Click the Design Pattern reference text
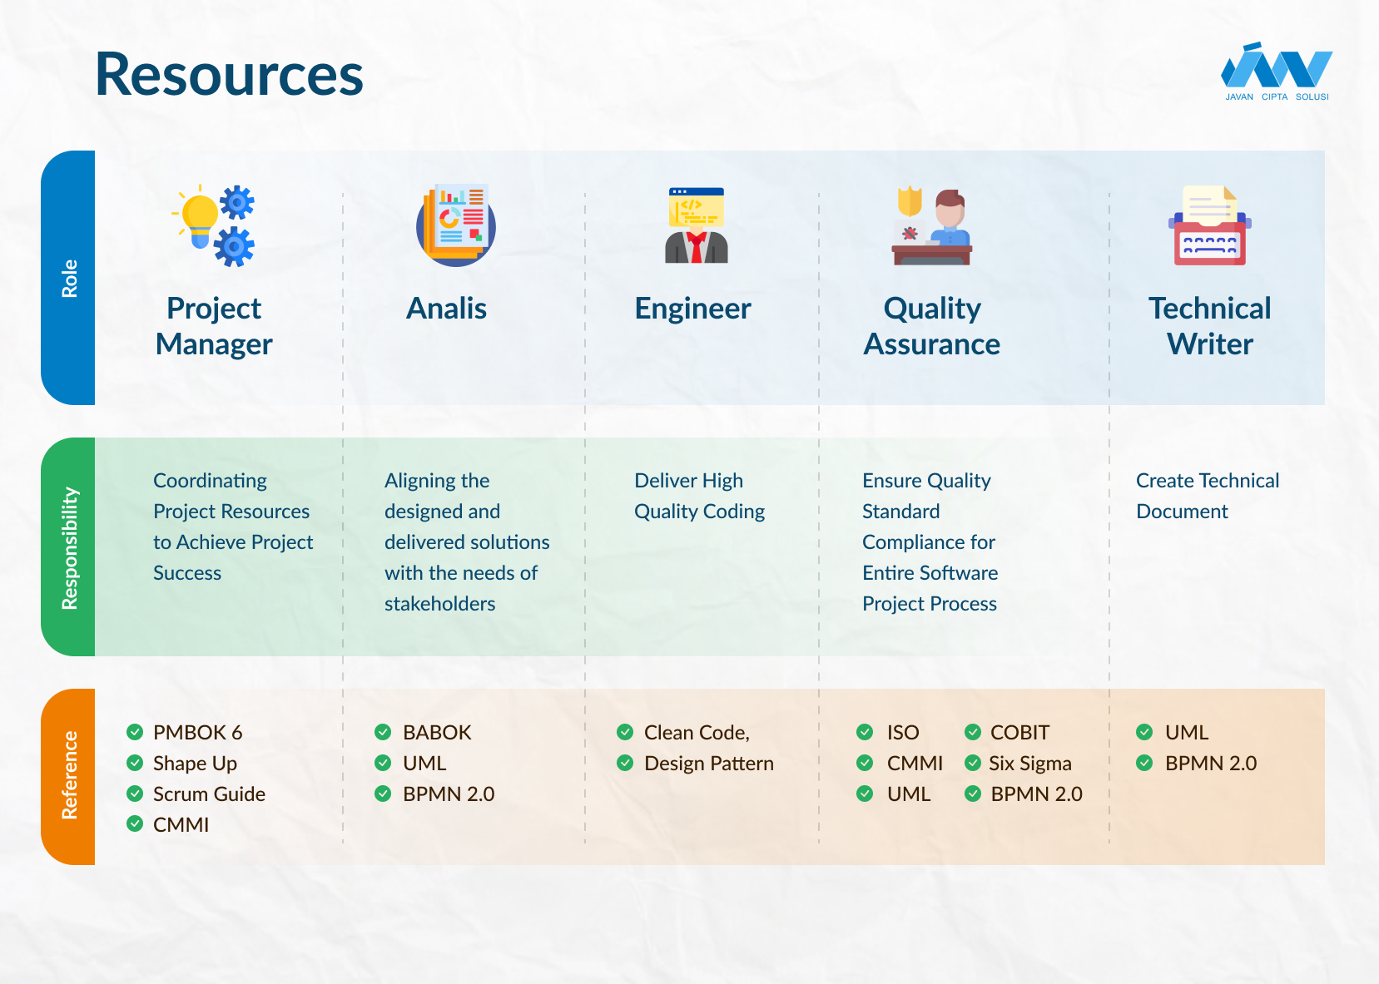Screen dimensions: 1379x984 pos(708,764)
